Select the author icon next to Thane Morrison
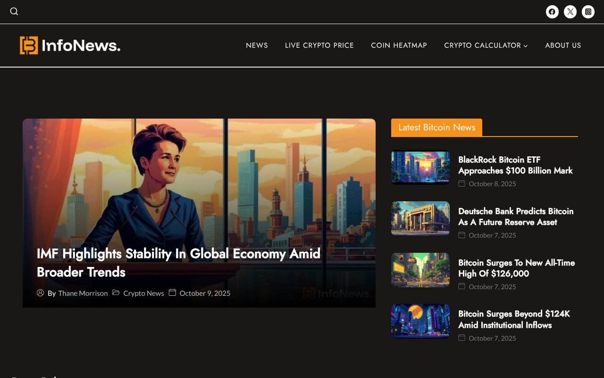This screenshot has width=604, height=378. (41, 293)
